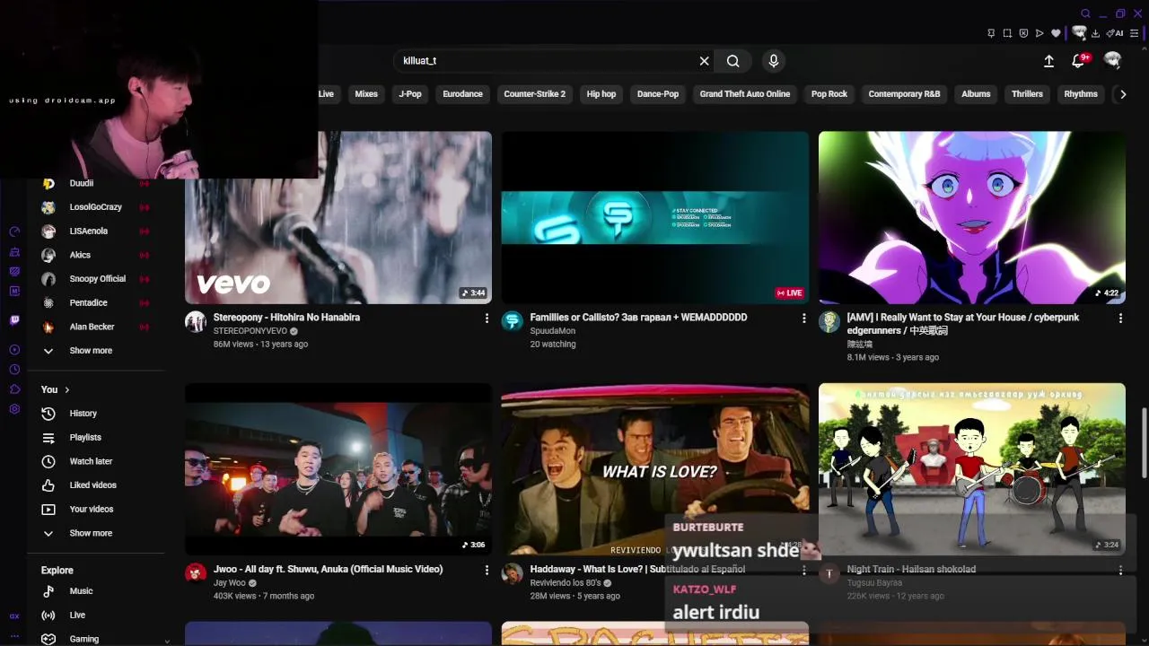
Task: Select the Counter-Strike 2 filter chip
Action: point(535,94)
